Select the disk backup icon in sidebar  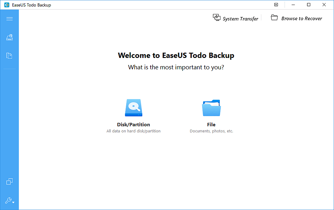click(x=9, y=37)
